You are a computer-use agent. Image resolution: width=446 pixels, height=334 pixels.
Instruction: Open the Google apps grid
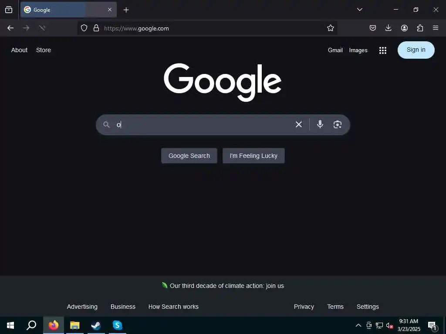pyautogui.click(x=383, y=50)
